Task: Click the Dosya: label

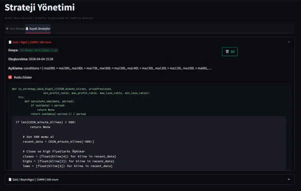Action: pyautogui.click(x=13, y=50)
